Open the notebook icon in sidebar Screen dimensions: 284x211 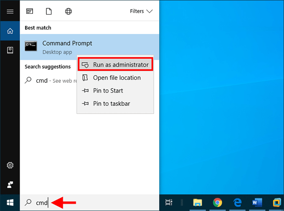(10, 50)
